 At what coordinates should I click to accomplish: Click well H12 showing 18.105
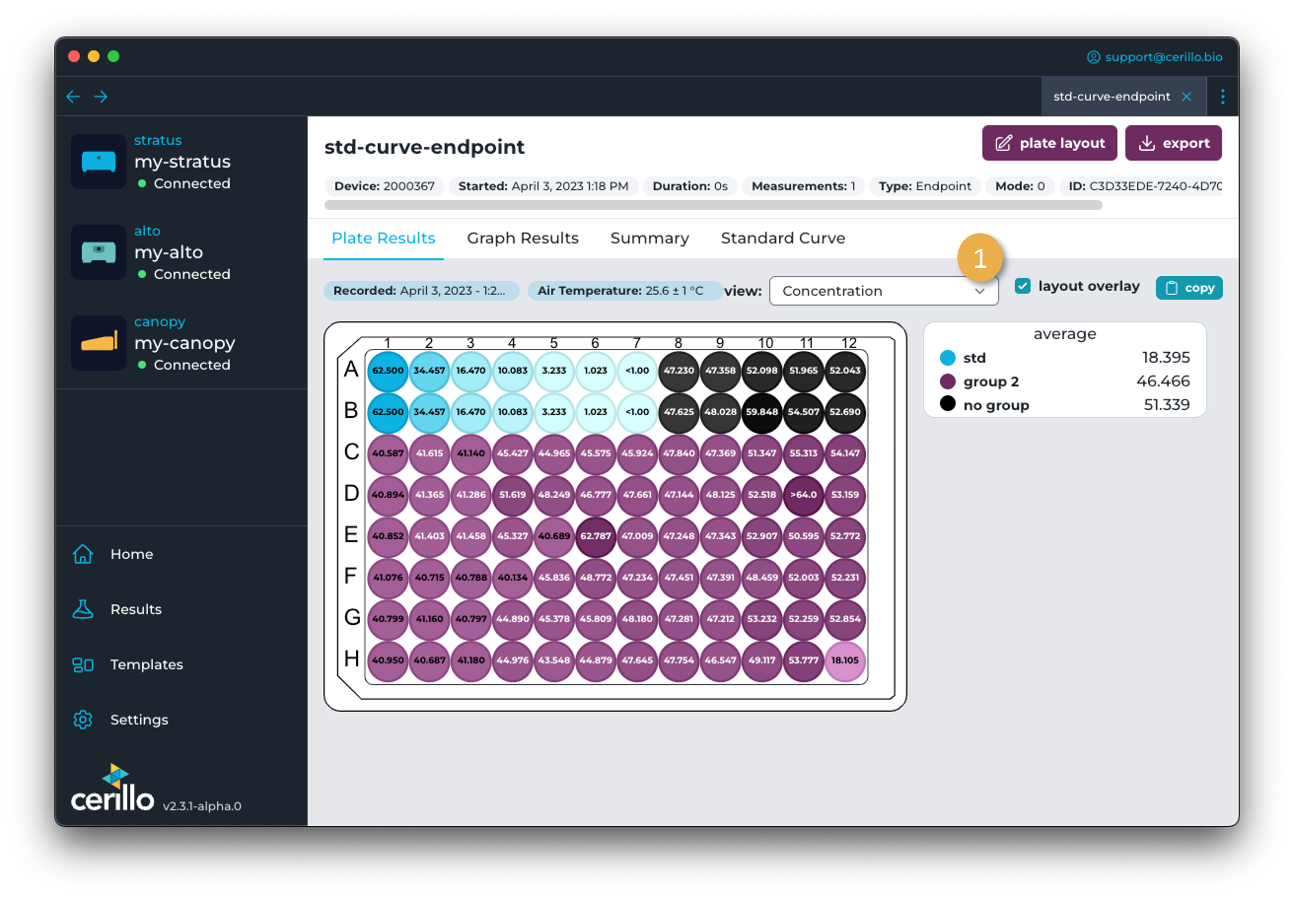[x=844, y=660]
